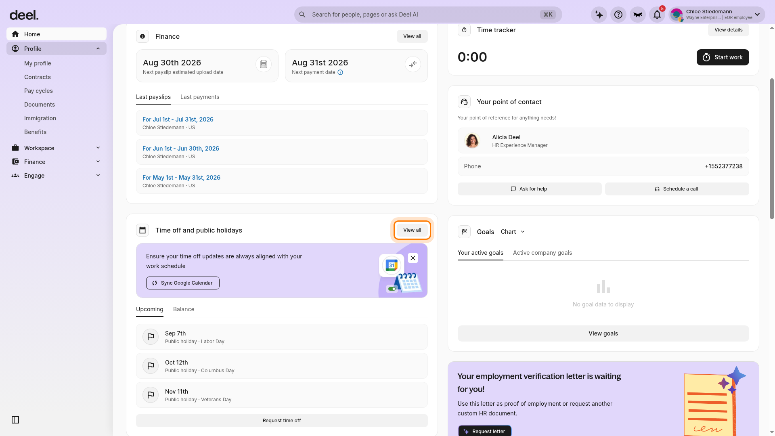
Task: Expand the Finance section in sidebar
Action: (98, 161)
